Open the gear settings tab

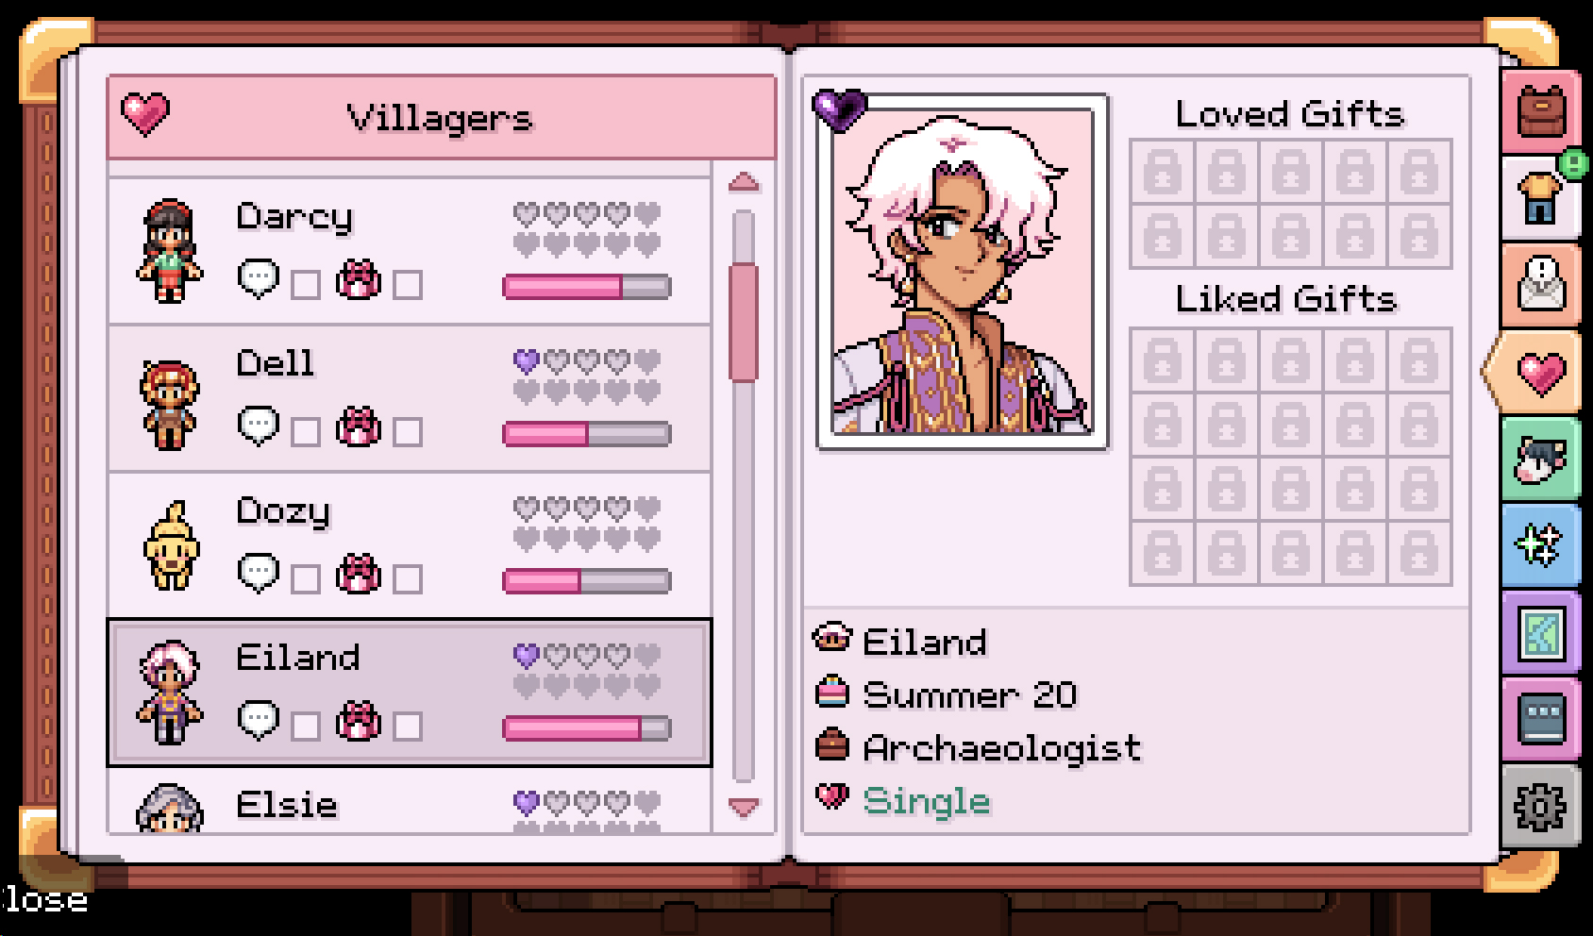coord(1541,807)
